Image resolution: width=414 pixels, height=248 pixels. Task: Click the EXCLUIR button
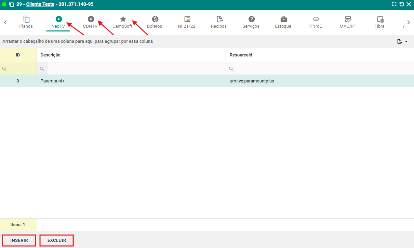[57, 240]
